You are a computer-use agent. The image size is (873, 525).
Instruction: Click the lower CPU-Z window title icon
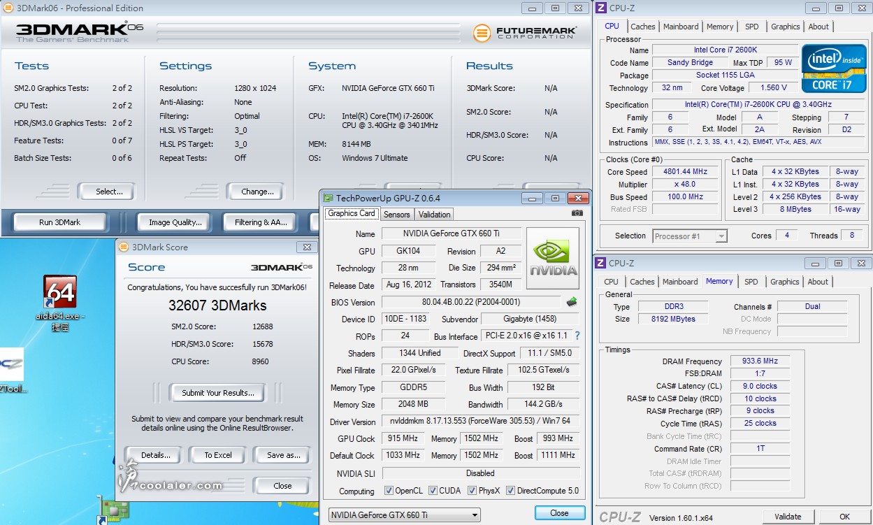click(x=600, y=263)
